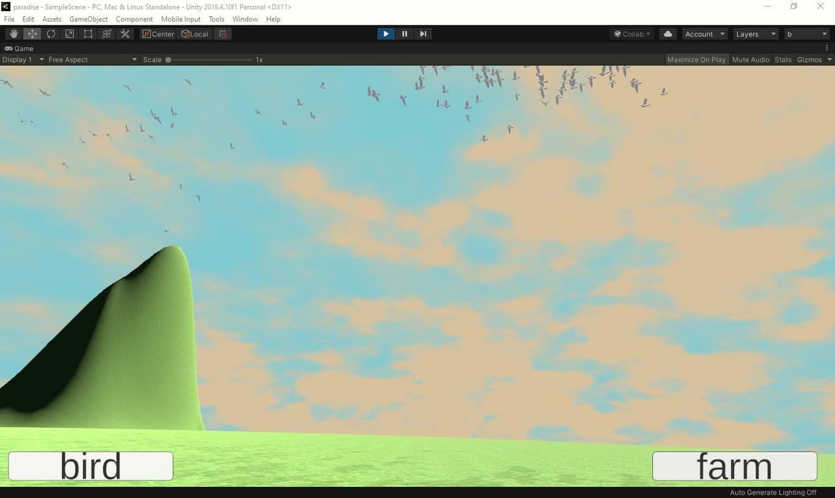Screen dimensions: 835x498
Task: Open the Free Aspect dropdown
Action: 93,59
